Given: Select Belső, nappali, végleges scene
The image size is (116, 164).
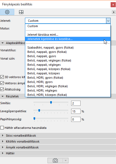Looking at the screenshot, I should [68, 65].
